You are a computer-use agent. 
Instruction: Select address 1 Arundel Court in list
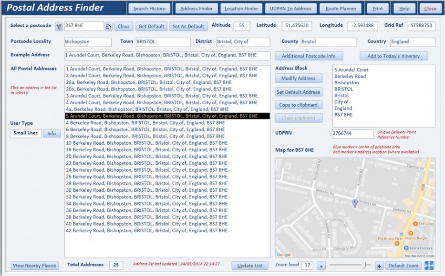point(167,69)
